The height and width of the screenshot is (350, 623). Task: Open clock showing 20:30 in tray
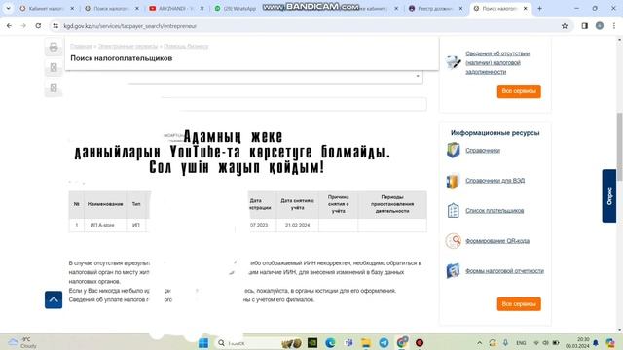coord(577,343)
